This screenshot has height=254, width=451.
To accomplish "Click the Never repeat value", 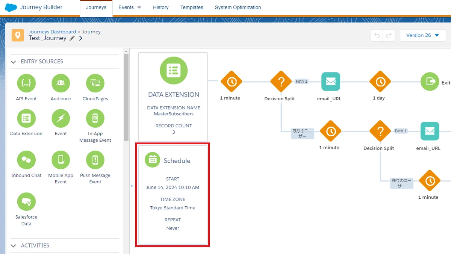I will pyautogui.click(x=173, y=228).
